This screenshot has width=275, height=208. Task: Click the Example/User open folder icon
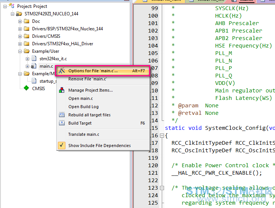[27, 51]
